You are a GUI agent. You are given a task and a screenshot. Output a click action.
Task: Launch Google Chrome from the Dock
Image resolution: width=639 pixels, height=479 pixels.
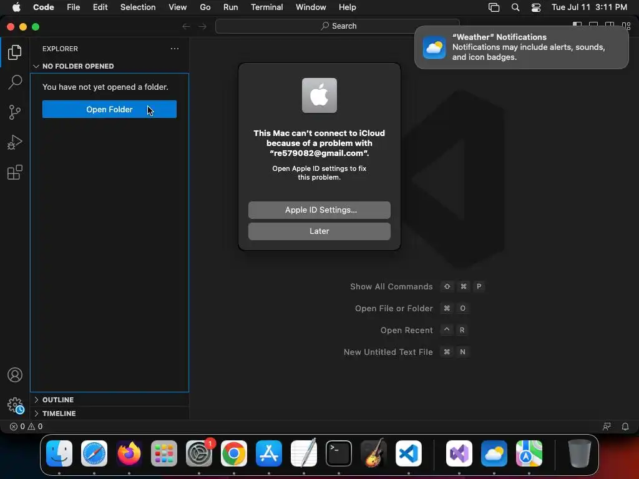[x=234, y=453]
